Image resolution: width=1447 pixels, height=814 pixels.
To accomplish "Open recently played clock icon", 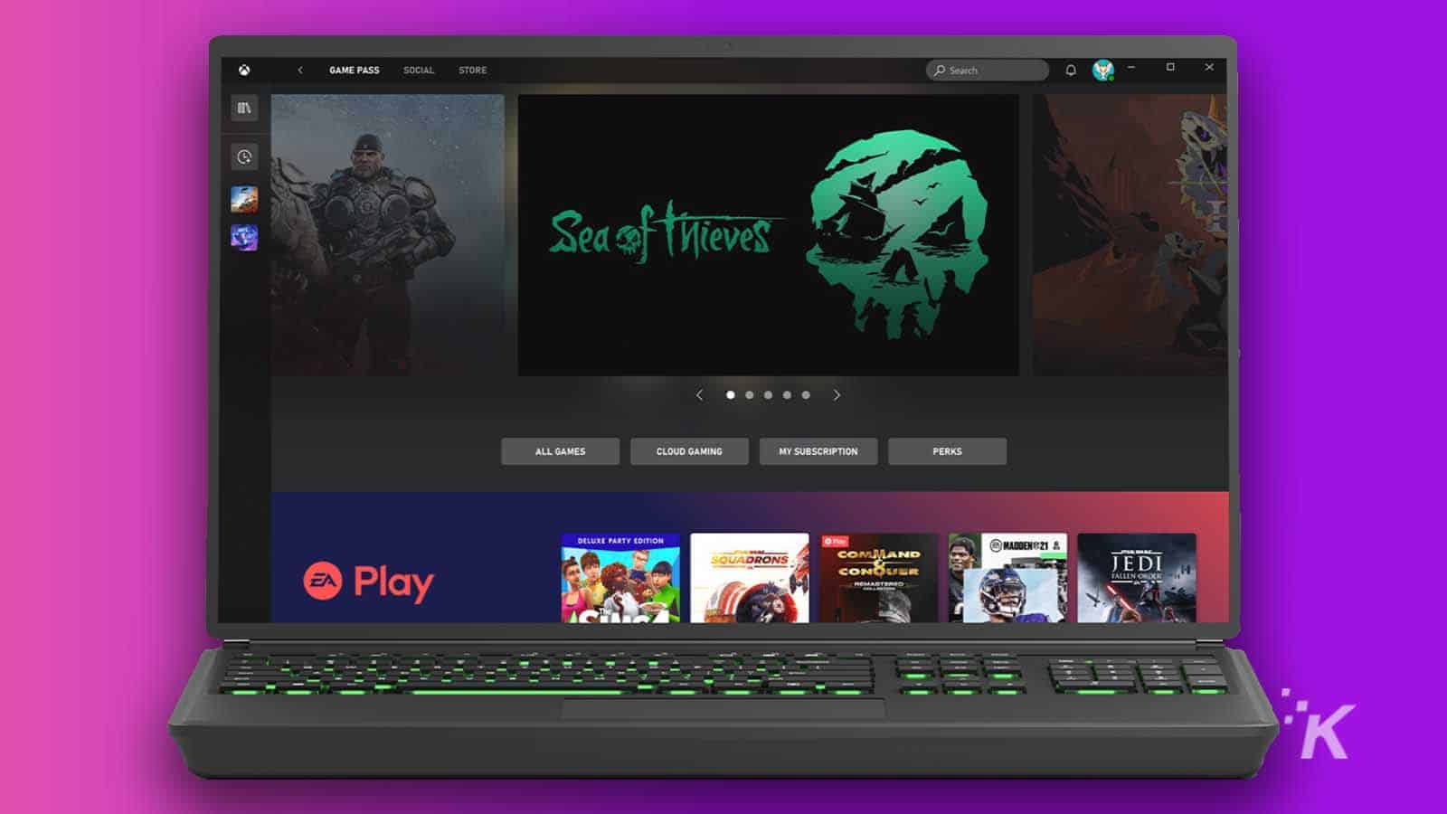I will pos(244,156).
